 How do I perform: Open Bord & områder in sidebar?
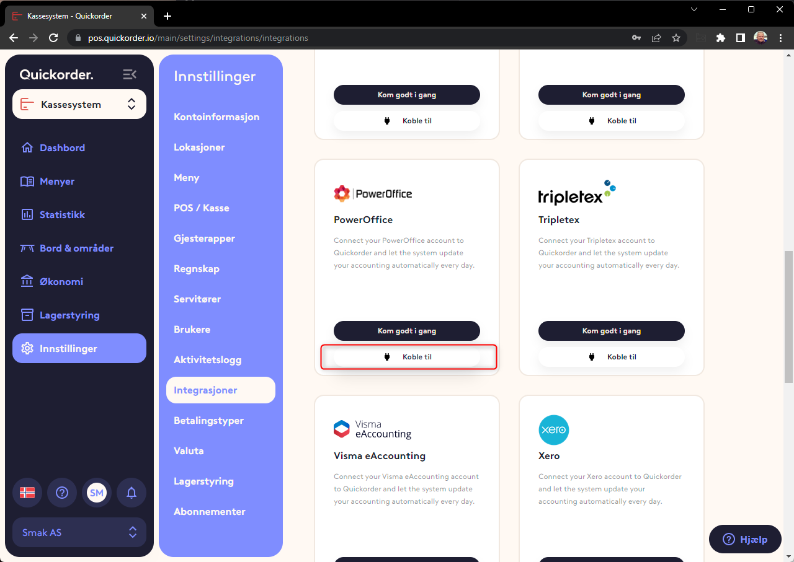[x=79, y=248]
